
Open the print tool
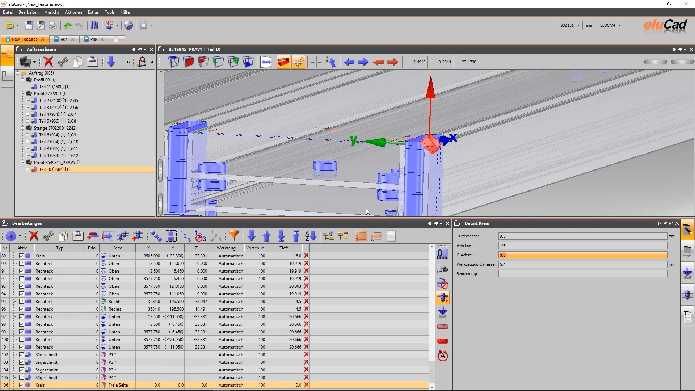point(53,25)
